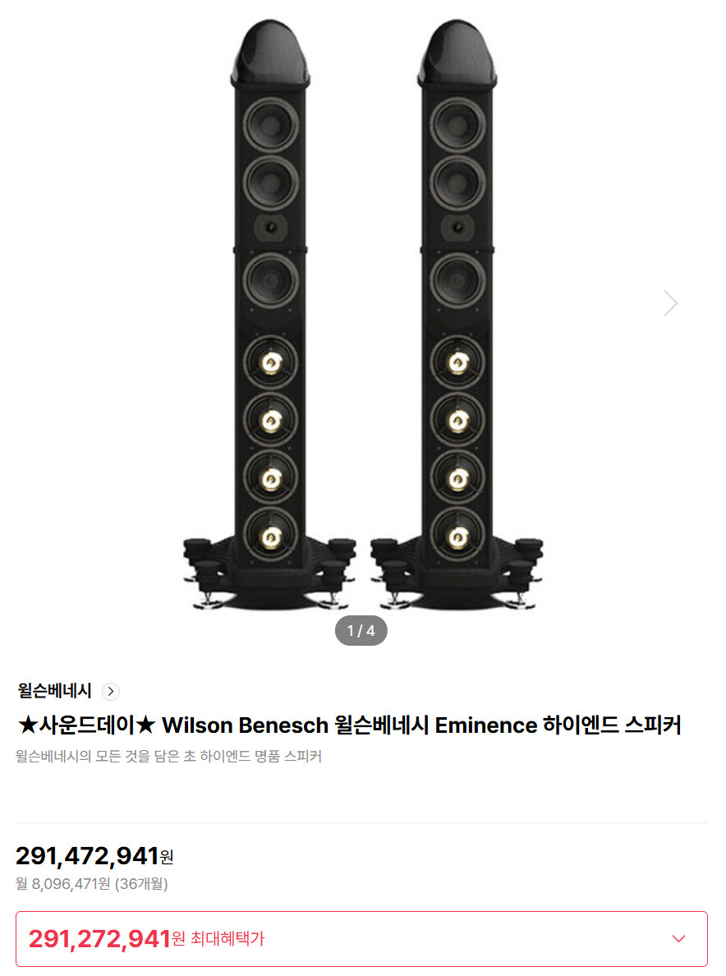The width and height of the screenshot is (726, 976).
Task: Click the right speaker's footed base stand
Action: click(x=457, y=576)
